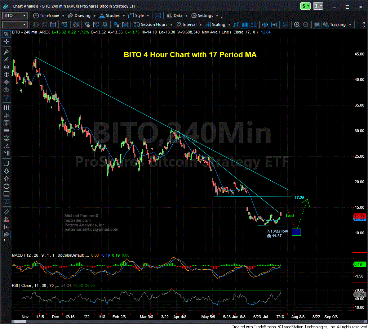The height and width of the screenshot is (329, 368).
Task: Click the toolbar options arrow after Settings
Action: click(x=222, y=17)
